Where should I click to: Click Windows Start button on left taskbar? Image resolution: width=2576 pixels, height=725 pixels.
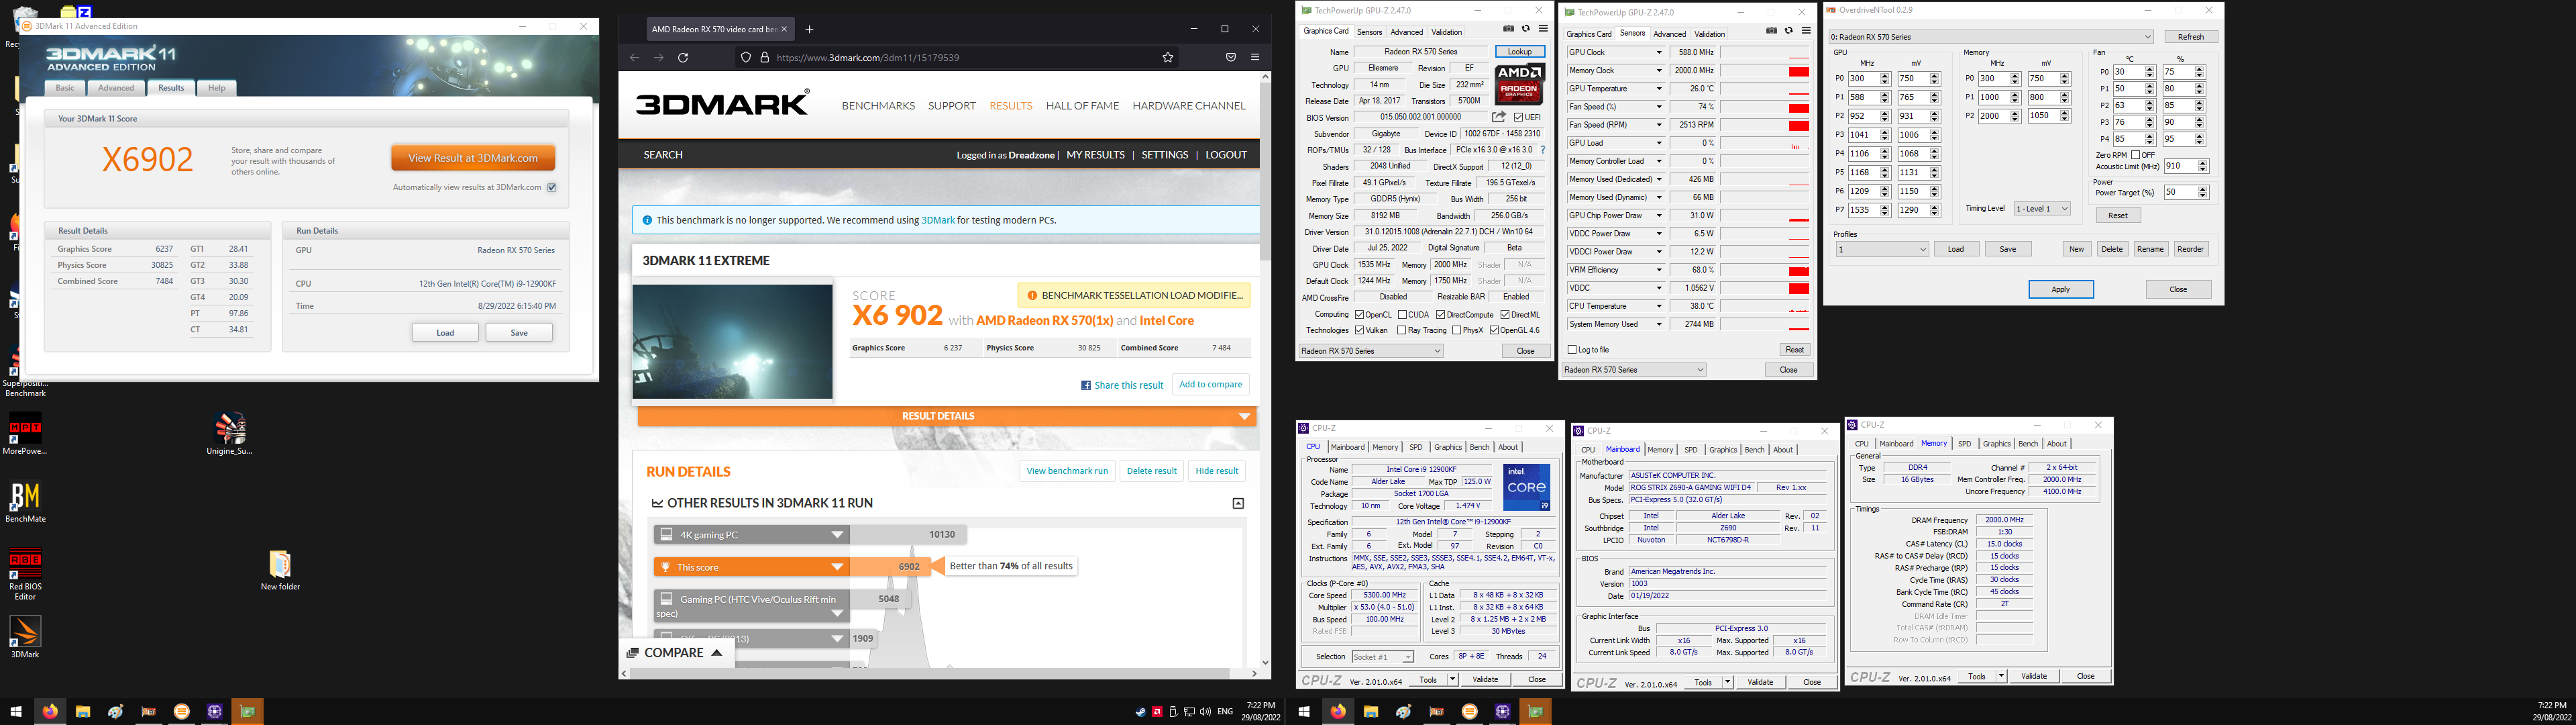coord(16,711)
